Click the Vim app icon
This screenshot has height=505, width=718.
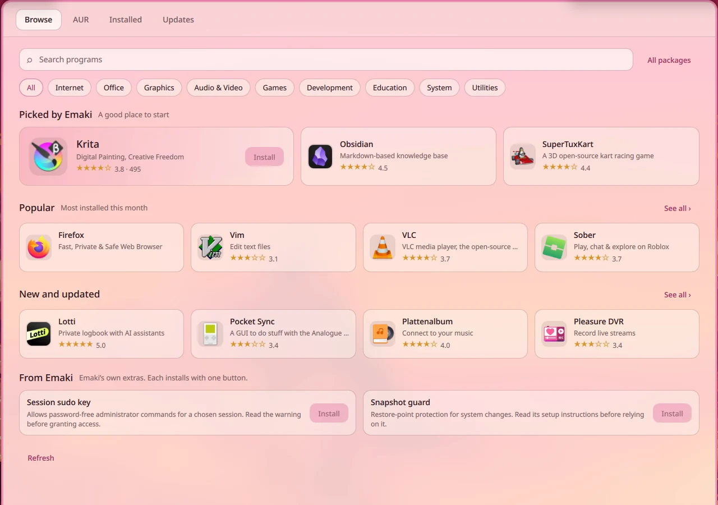pyautogui.click(x=210, y=247)
